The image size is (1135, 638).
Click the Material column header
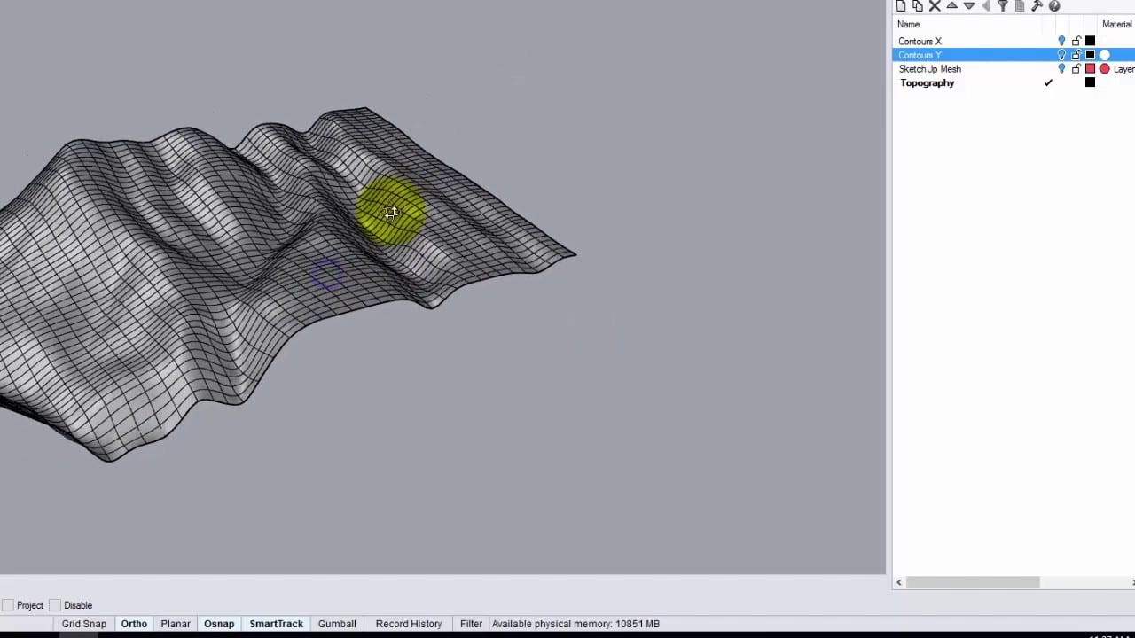(1116, 25)
